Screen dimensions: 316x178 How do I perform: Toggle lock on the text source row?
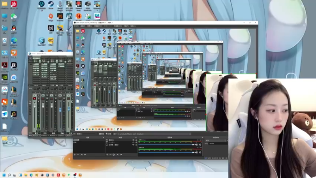pos(136,142)
